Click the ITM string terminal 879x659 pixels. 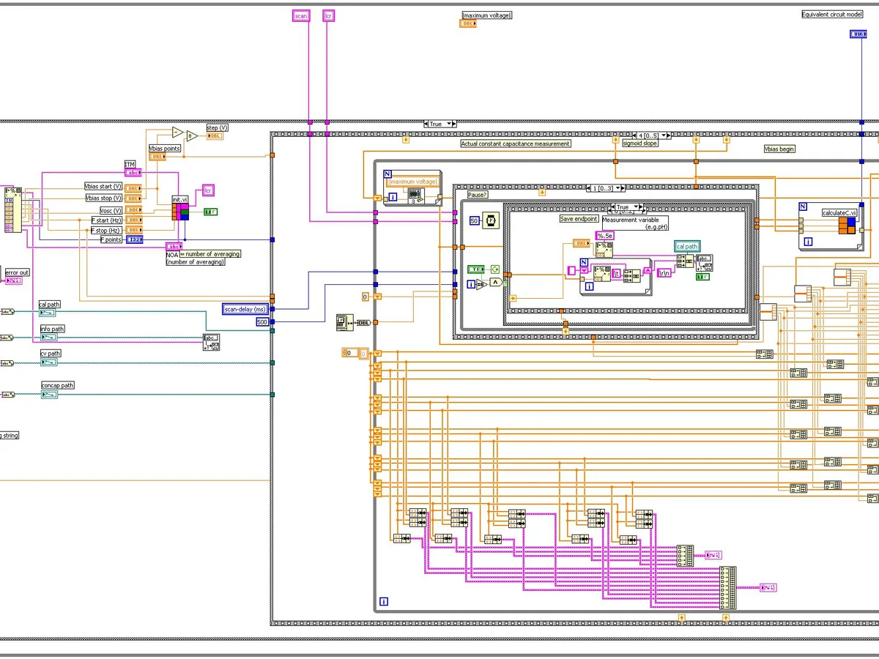pyautogui.click(x=133, y=173)
